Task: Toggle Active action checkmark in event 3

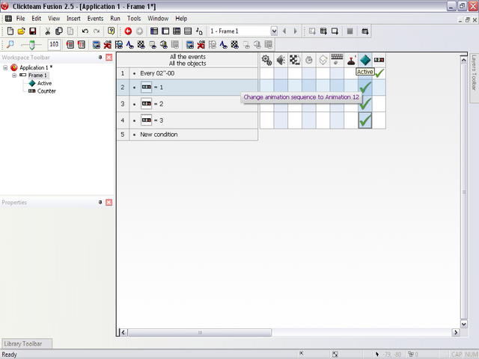Action: pos(365,104)
